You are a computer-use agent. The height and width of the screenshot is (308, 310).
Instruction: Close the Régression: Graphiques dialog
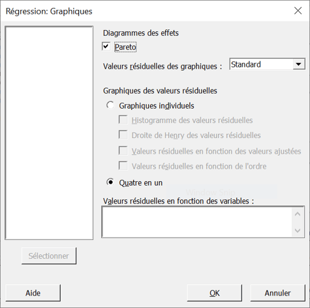[298, 10]
